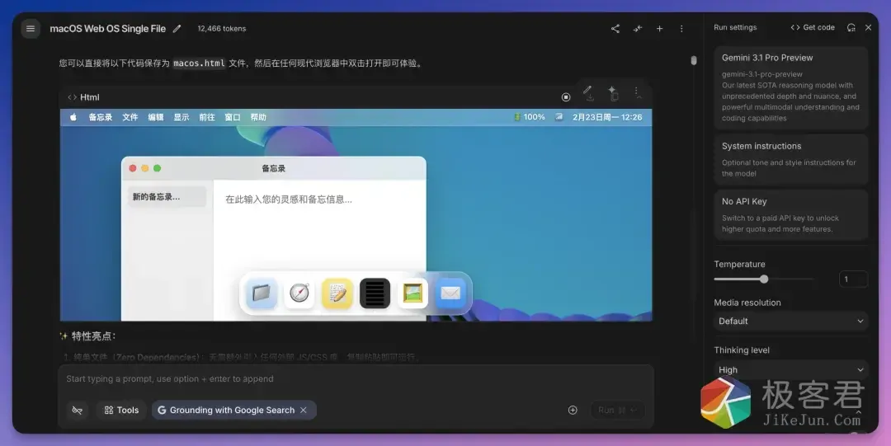Close the Run settings panel
The image size is (891, 446).
click(x=868, y=27)
